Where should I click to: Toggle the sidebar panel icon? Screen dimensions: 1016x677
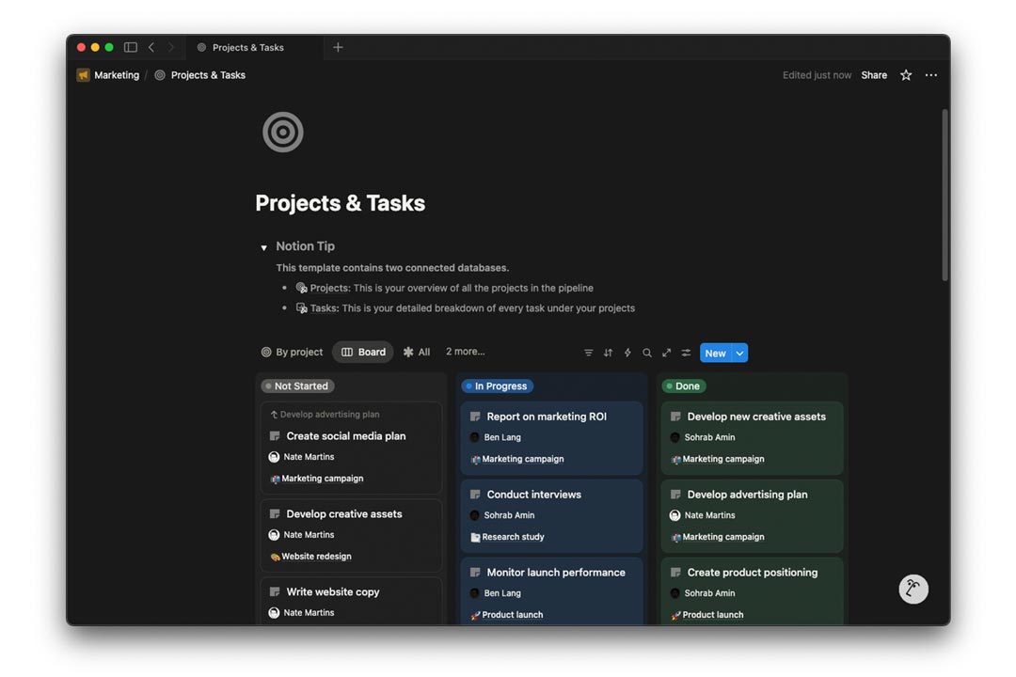point(131,47)
